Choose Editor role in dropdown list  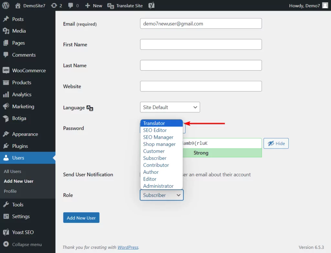click(162, 179)
